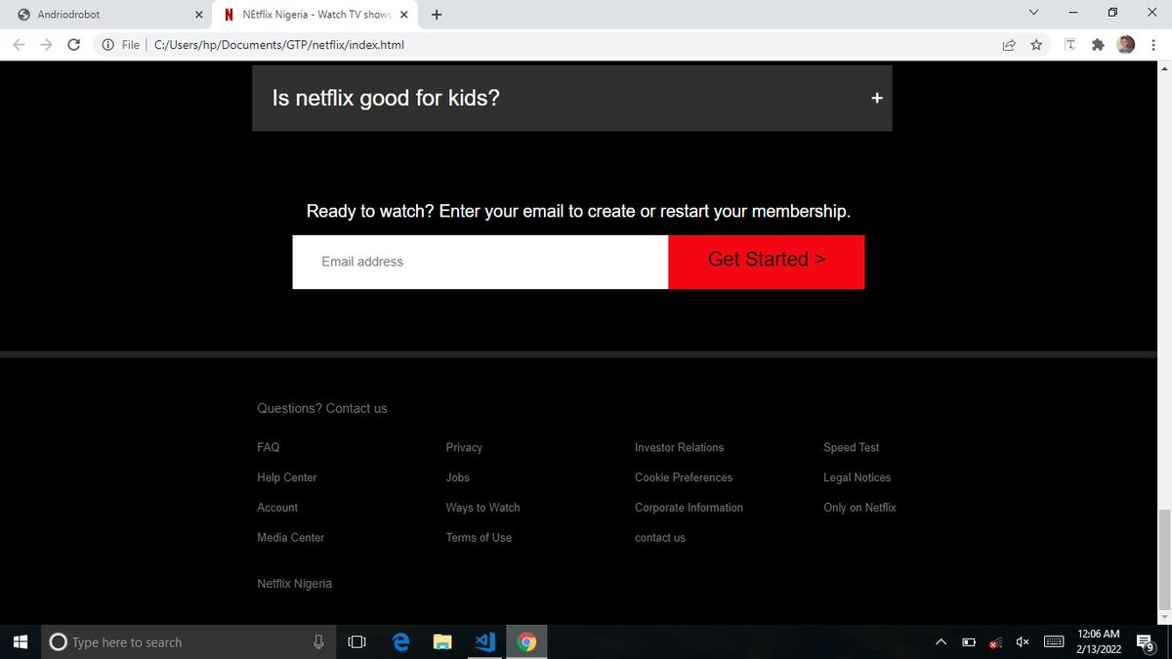Close the NEtflix Nigeria tab
1172x659 pixels.
pos(404,15)
